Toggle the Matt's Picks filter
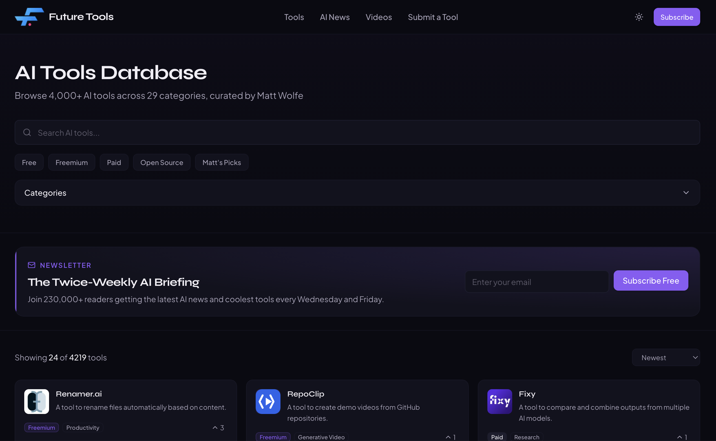Viewport: 716px width, 441px height. point(222,162)
